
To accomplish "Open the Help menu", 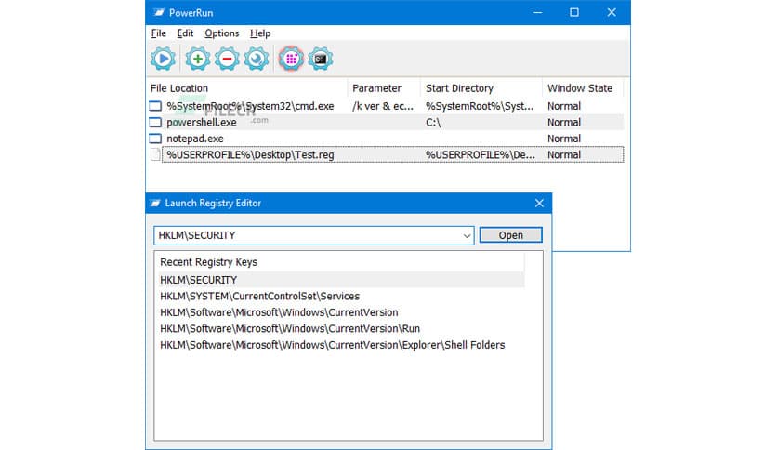I will point(260,33).
